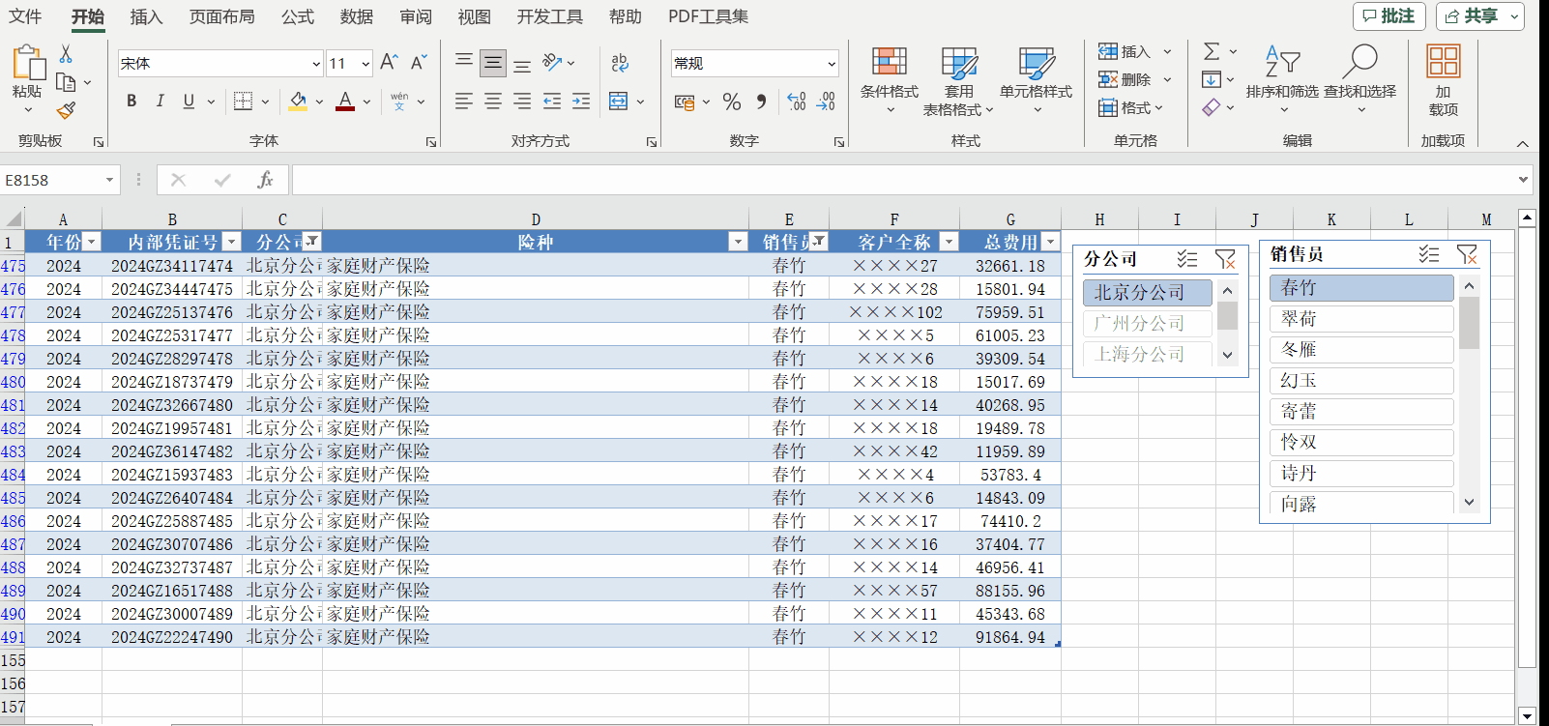Image resolution: width=1549 pixels, height=726 pixels.
Task: Click the 批注 comments button
Action: (x=1388, y=16)
